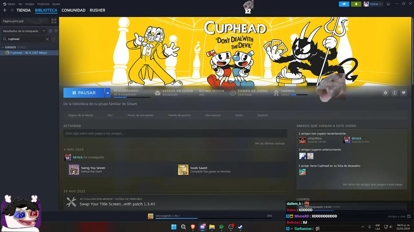This screenshot has width=414, height=232.
Task: Select Cuphead in the games list
Action: pyautogui.click(x=29, y=53)
